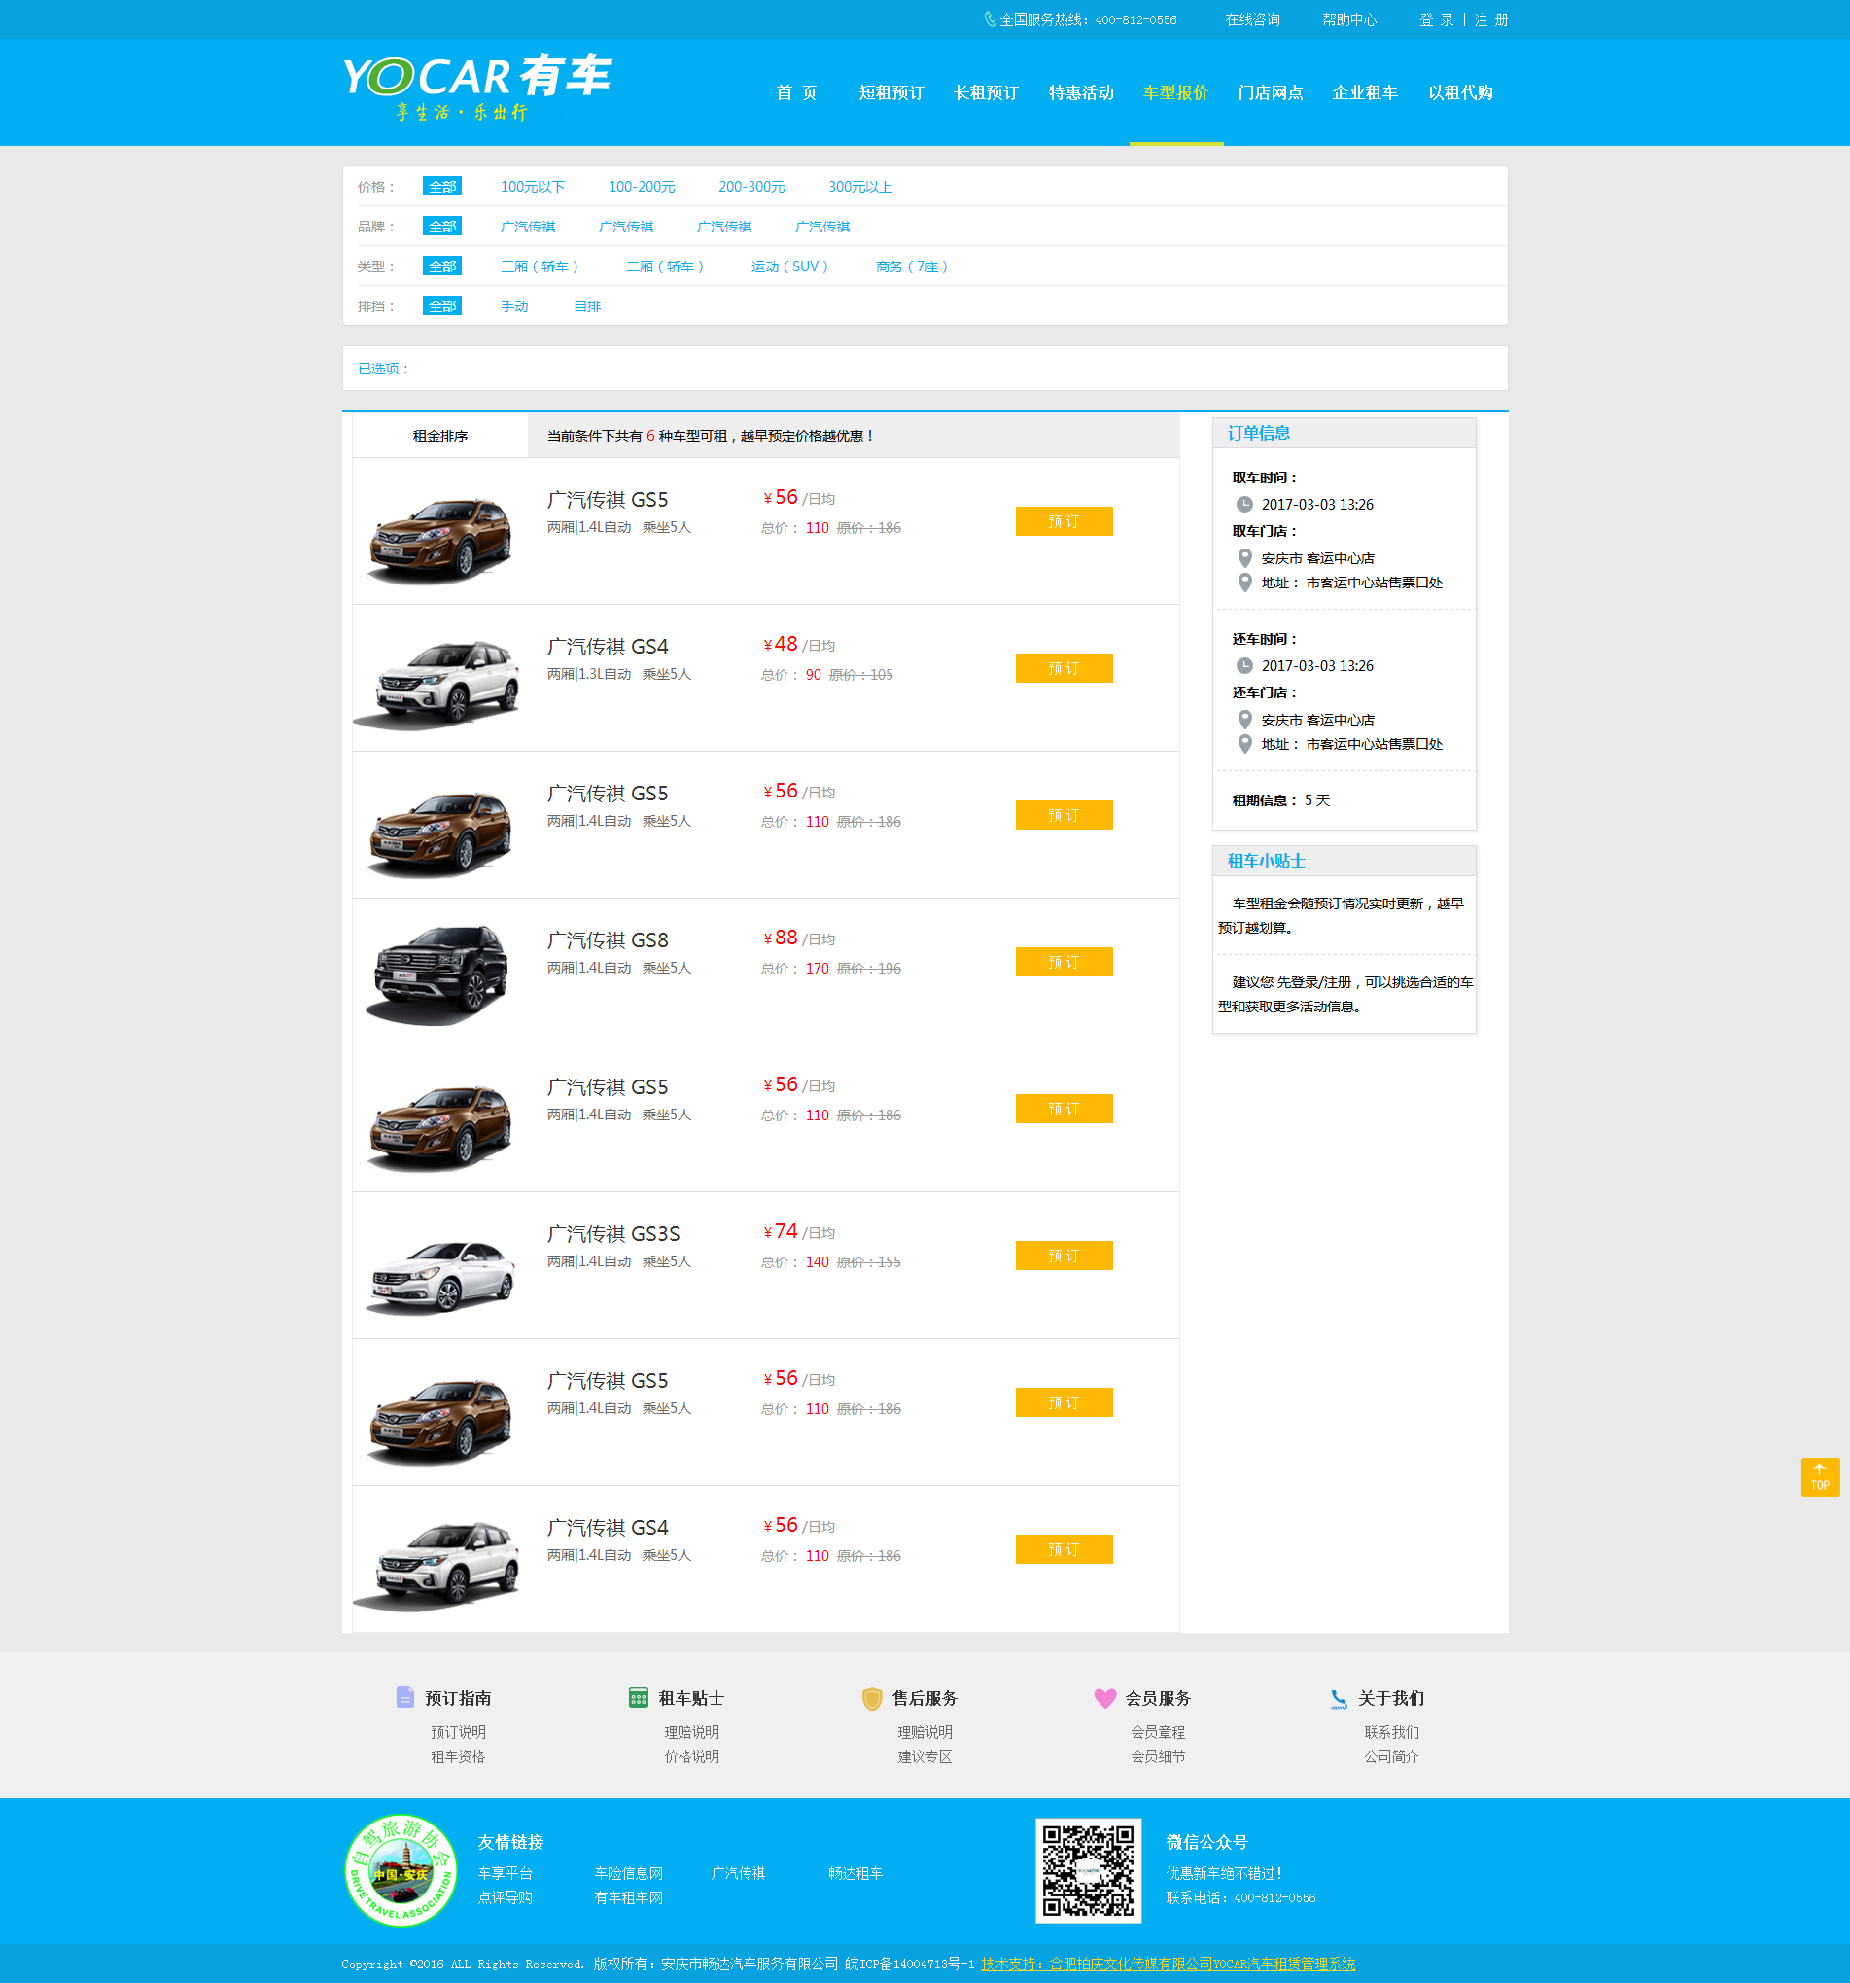Viewport: 1850px width, 1983px height.
Task: Filter price by 100元以下
Action: click(533, 187)
